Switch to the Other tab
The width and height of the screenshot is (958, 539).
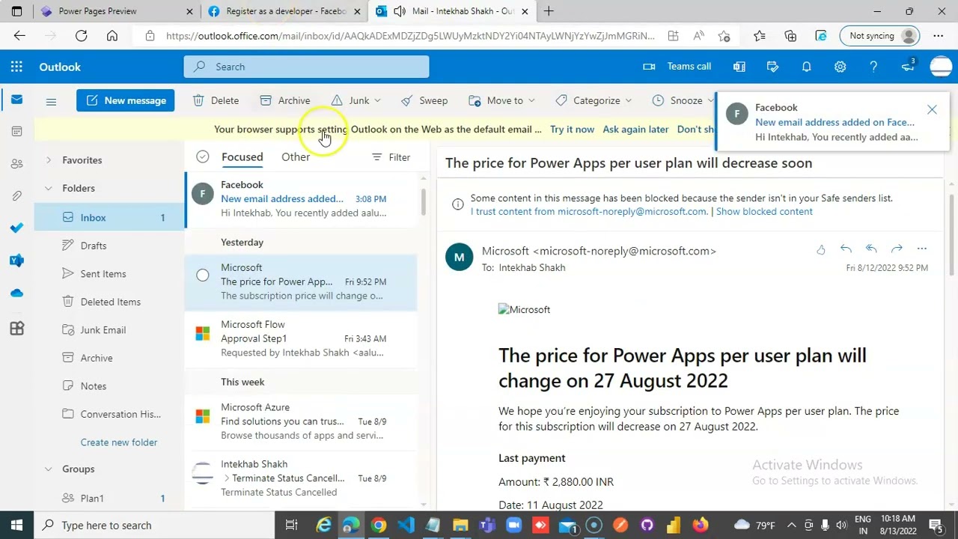click(296, 157)
